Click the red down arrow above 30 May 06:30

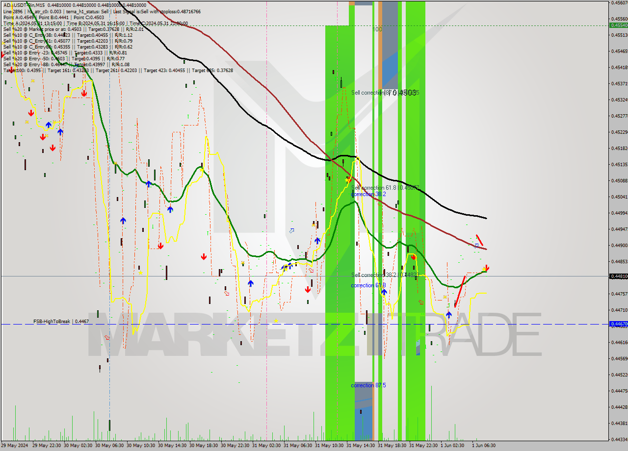coord(84,93)
